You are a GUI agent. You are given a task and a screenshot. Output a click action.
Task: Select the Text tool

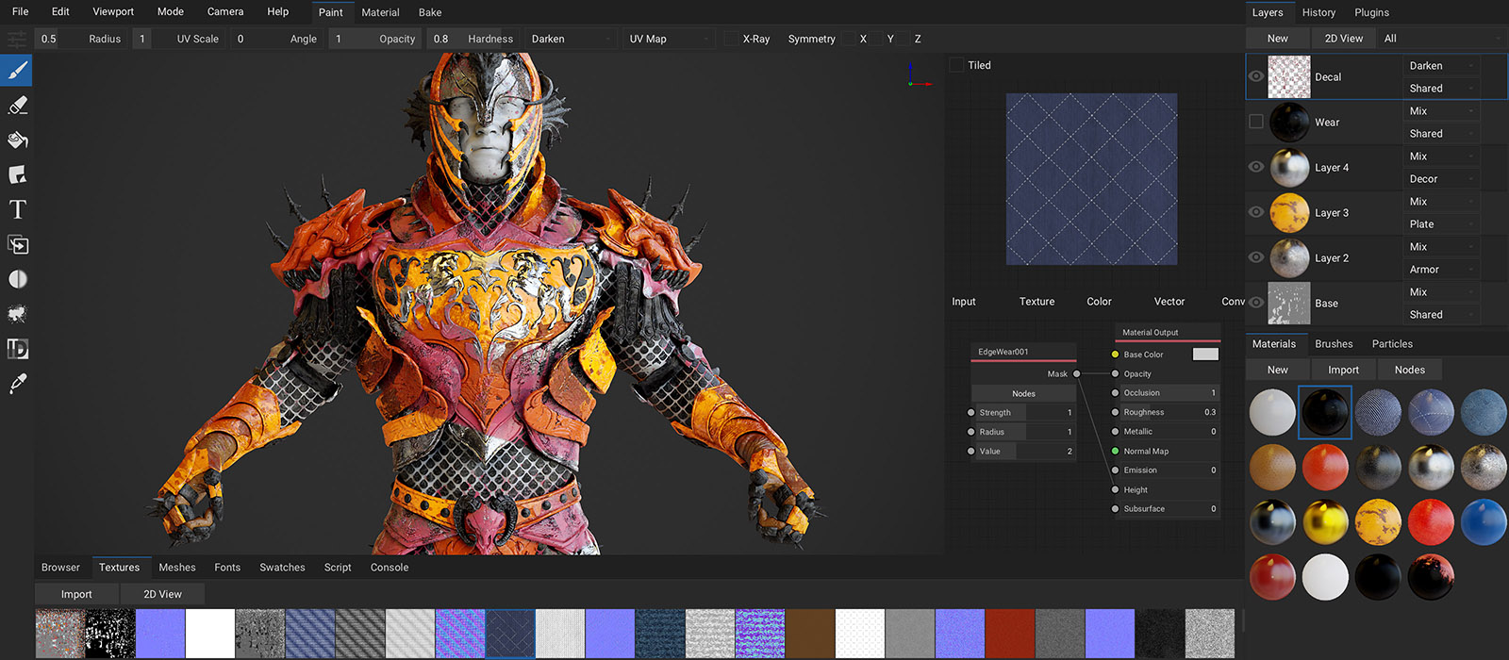17,209
